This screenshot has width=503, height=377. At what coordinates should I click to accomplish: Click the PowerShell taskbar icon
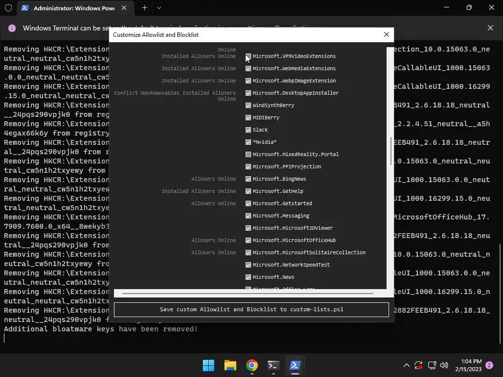coord(295,365)
